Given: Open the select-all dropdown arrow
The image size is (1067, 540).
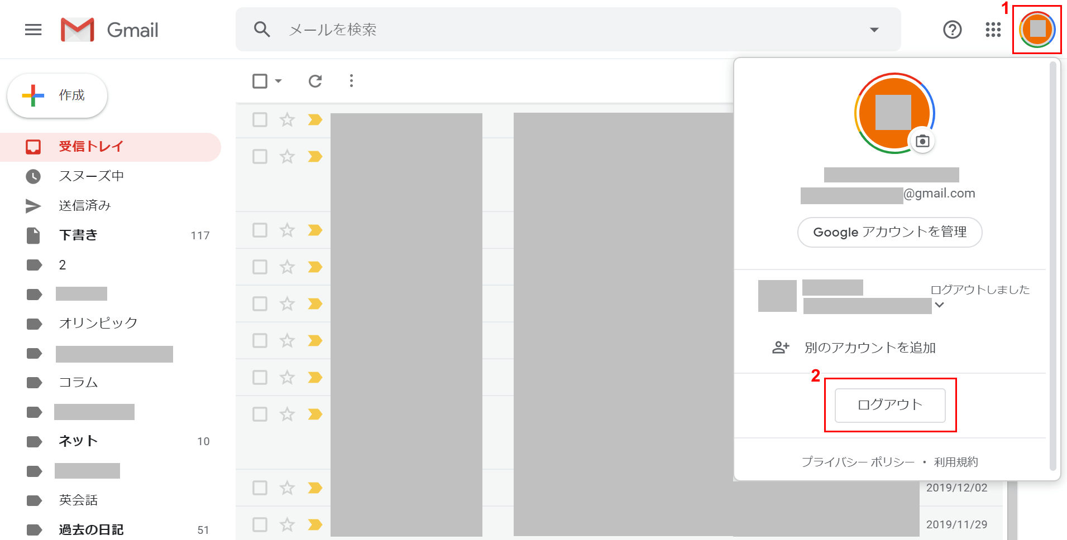Looking at the screenshot, I should pyautogui.click(x=278, y=81).
